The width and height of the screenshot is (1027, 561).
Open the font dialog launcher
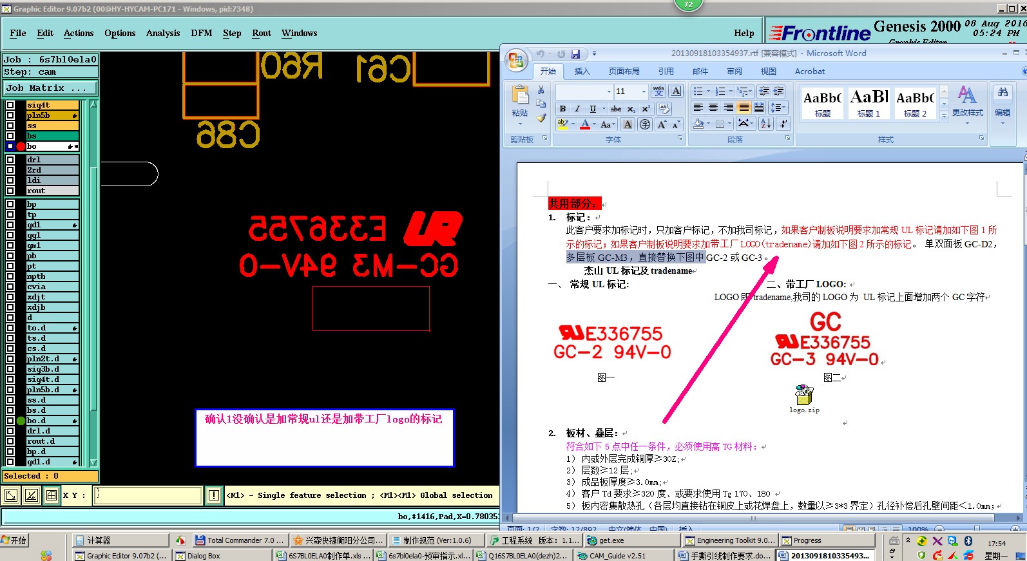[x=680, y=138]
